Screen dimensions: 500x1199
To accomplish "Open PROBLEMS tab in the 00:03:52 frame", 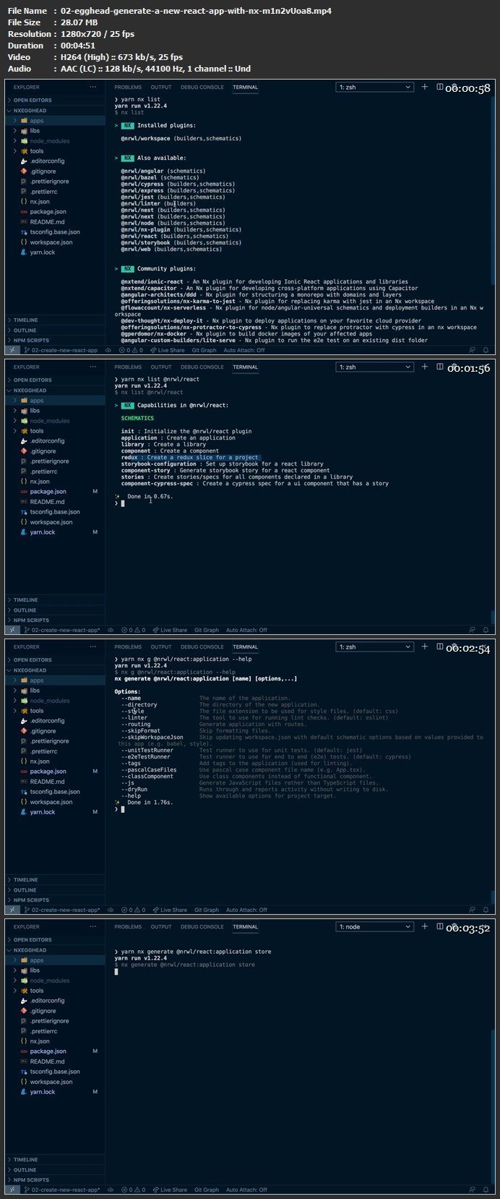I will (x=128, y=926).
